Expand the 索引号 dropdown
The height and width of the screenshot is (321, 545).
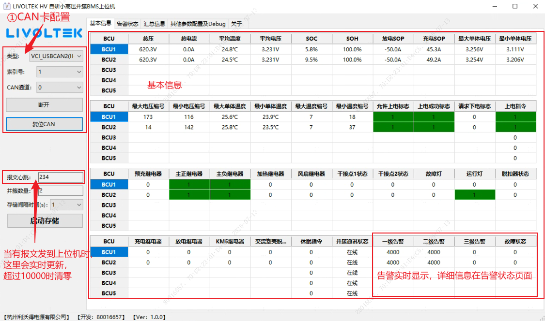79,72
